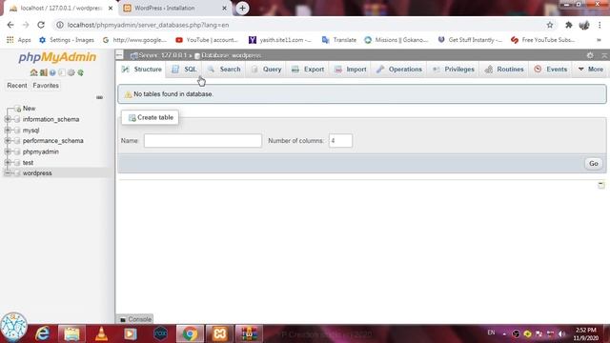This screenshot has height=343, width=610.
Task: Open the XAMPP control panel taskbar icon
Action: (220, 333)
